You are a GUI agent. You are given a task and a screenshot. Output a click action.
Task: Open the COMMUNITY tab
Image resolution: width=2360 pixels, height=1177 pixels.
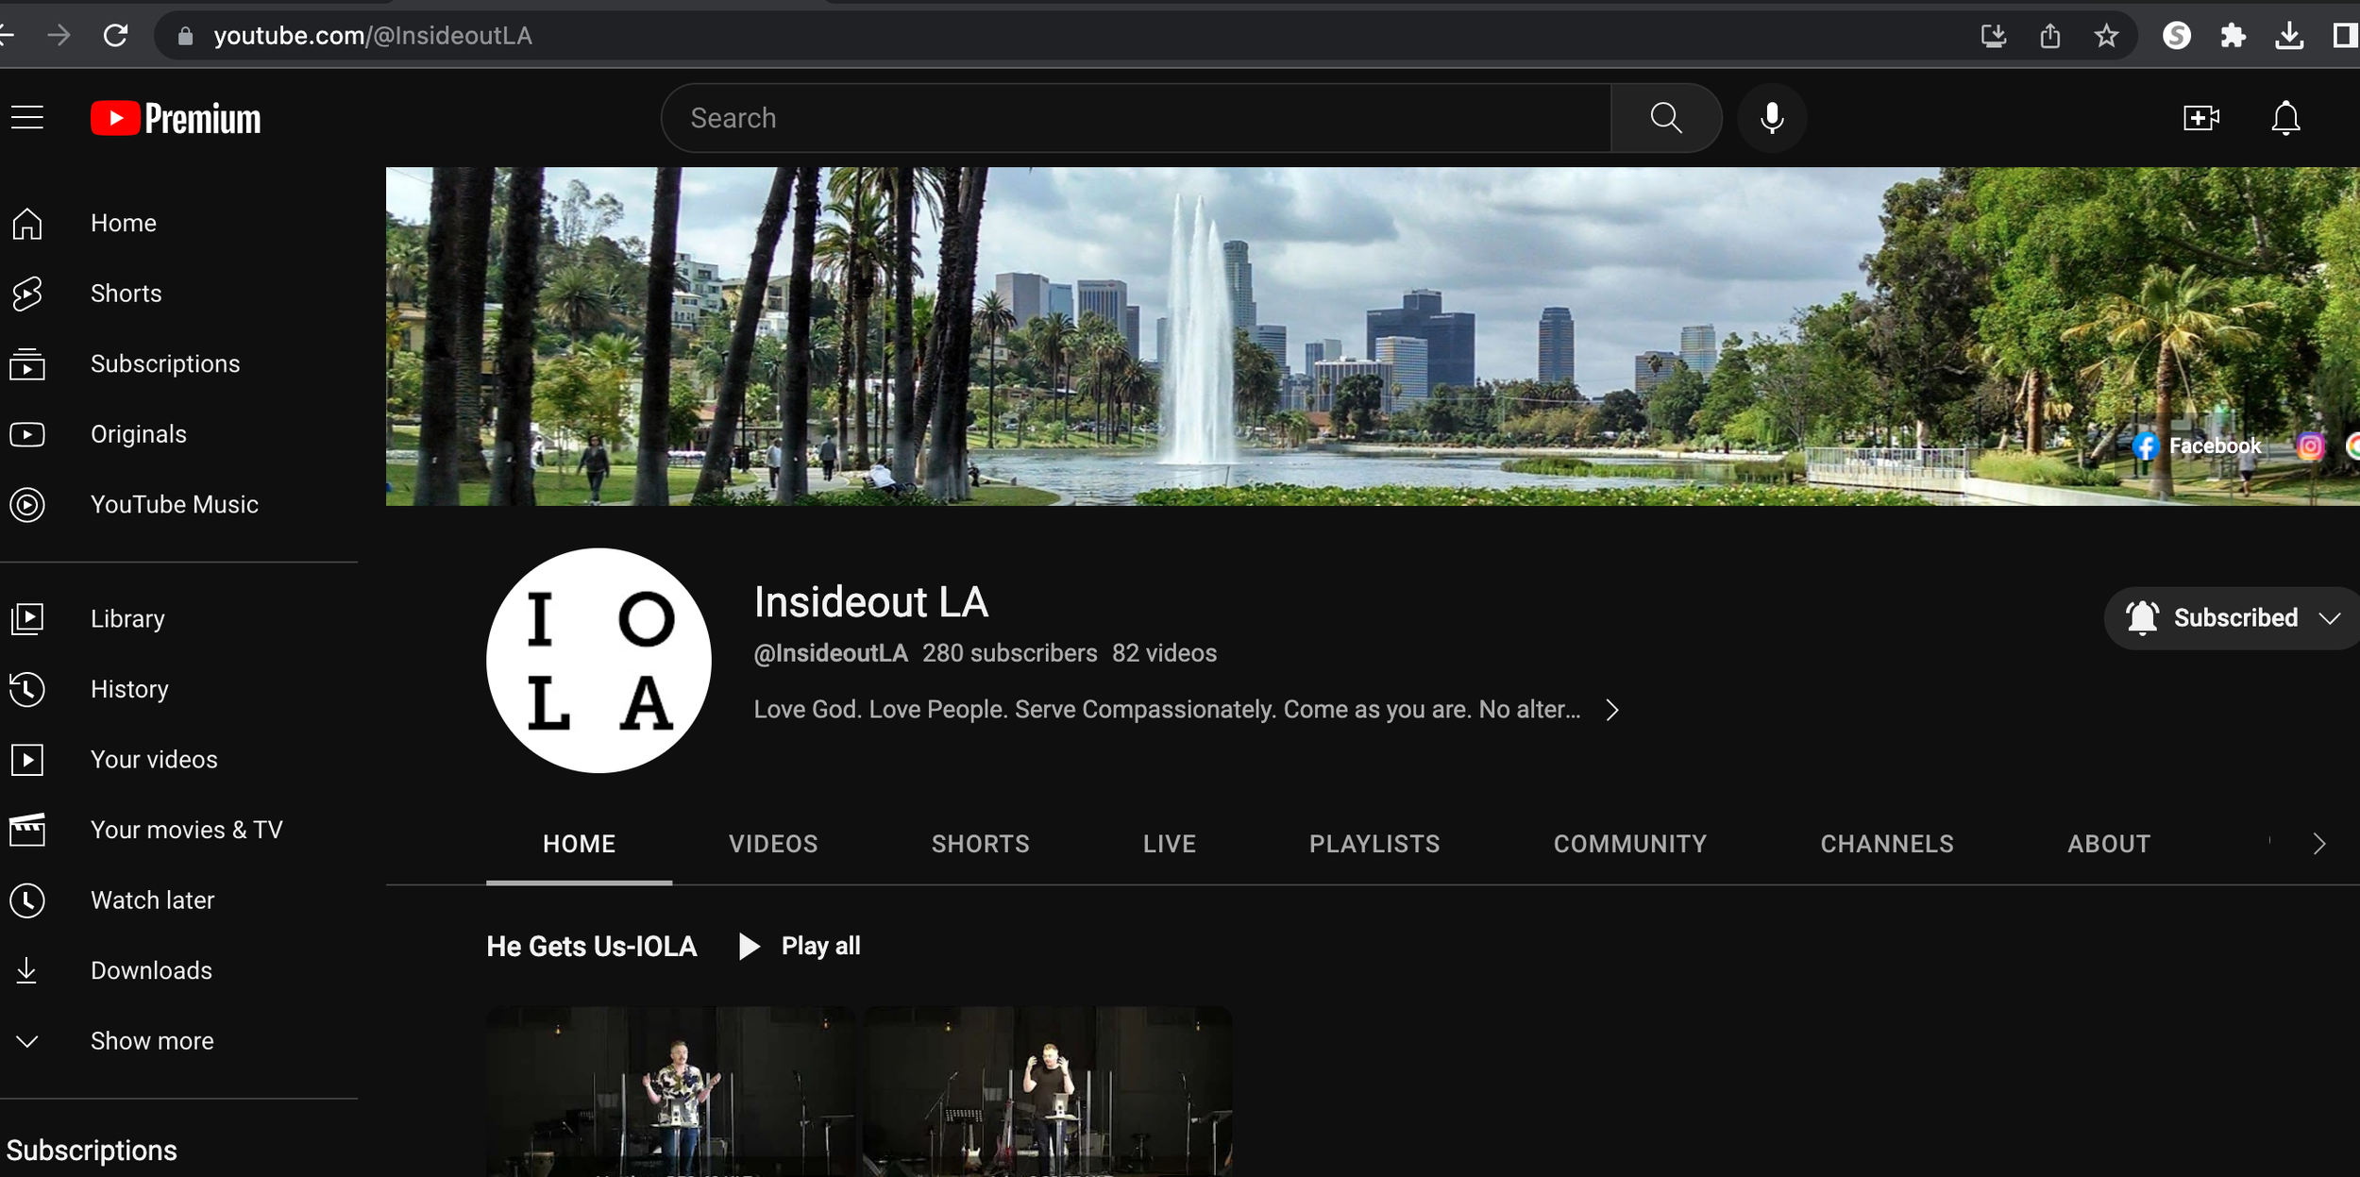point(1629,844)
